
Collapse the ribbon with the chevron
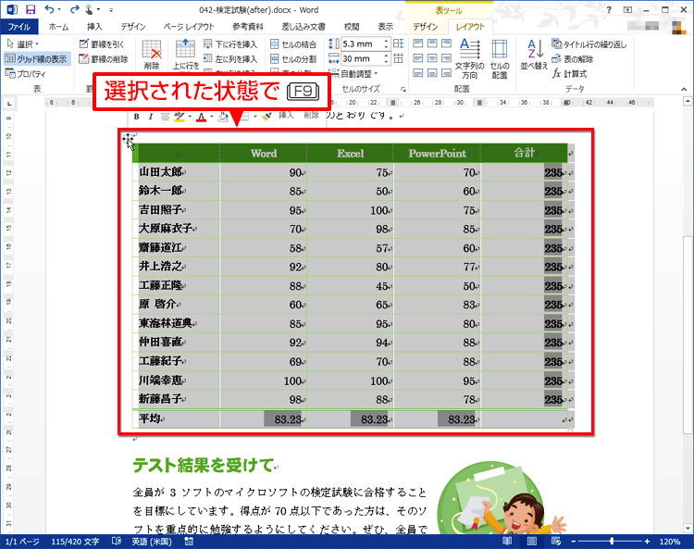click(684, 89)
